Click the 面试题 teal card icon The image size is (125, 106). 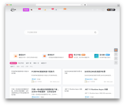point(96,56)
